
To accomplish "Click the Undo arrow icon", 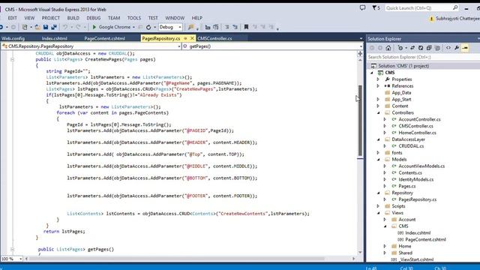I will click(x=65, y=27).
